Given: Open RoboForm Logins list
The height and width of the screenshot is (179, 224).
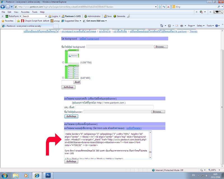Looking at the screenshot, I should point(54,16).
